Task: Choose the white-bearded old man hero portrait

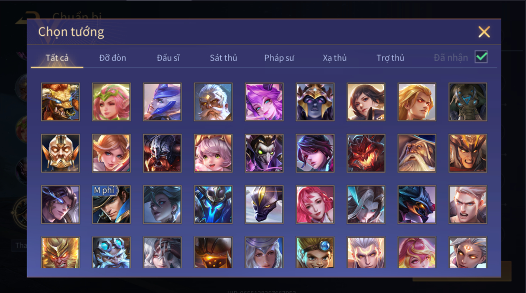Action: click(x=213, y=102)
